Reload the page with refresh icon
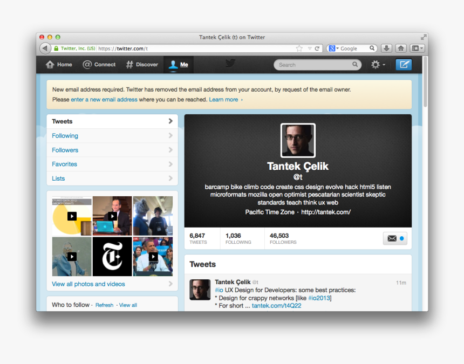 [317, 48]
